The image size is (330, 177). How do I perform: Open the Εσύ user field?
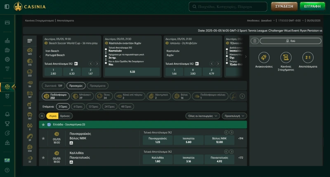[x=290, y=41]
